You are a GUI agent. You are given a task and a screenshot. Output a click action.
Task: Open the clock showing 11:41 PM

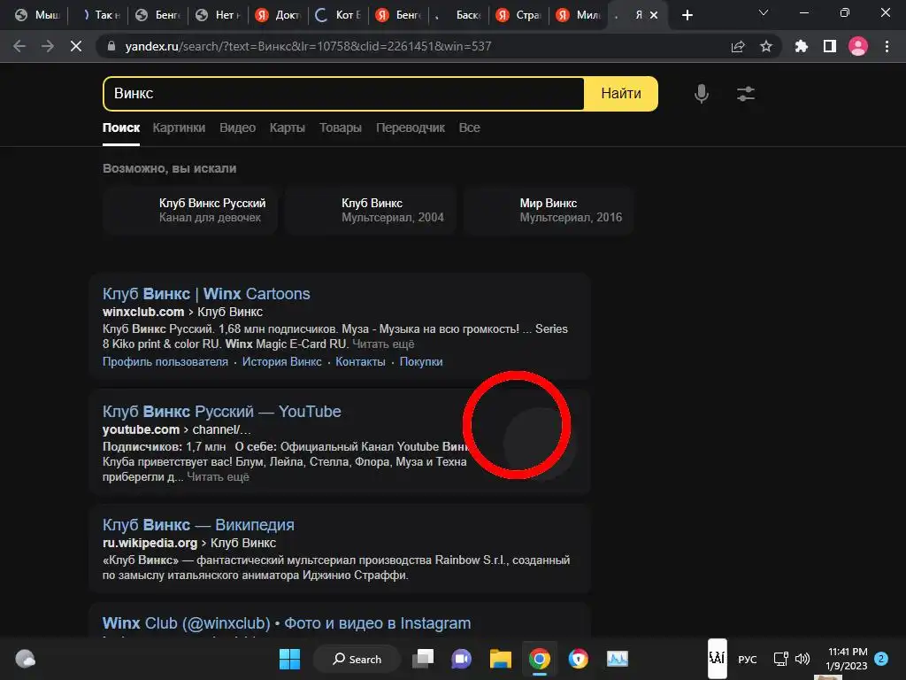coord(847,659)
